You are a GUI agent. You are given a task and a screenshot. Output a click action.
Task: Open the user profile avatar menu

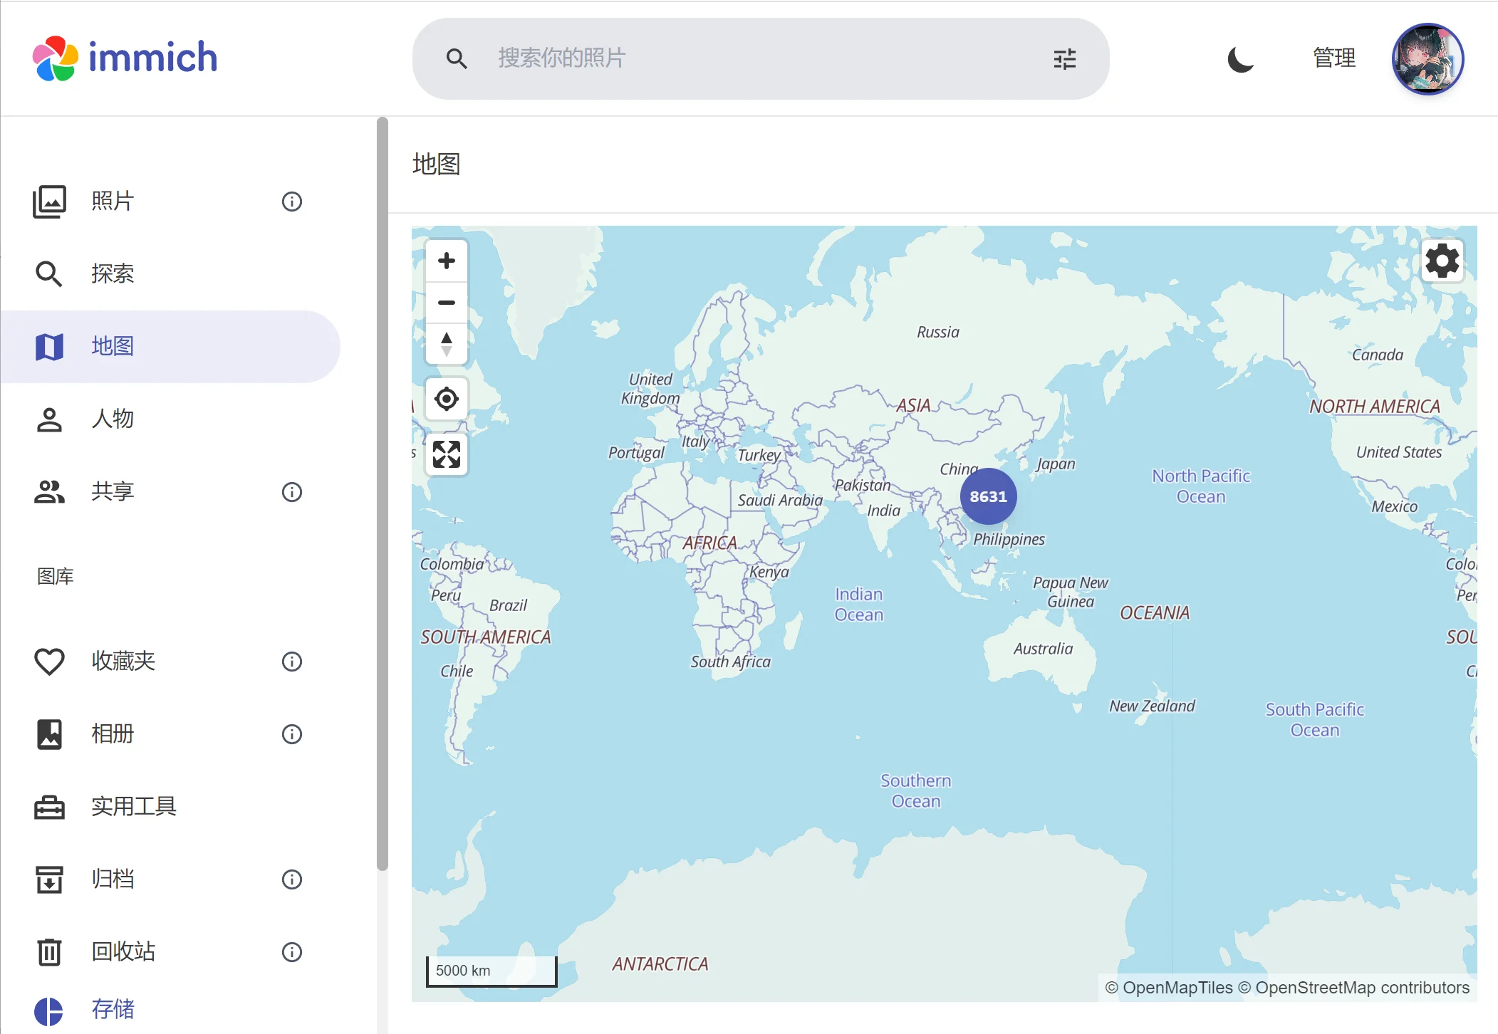coord(1427,59)
